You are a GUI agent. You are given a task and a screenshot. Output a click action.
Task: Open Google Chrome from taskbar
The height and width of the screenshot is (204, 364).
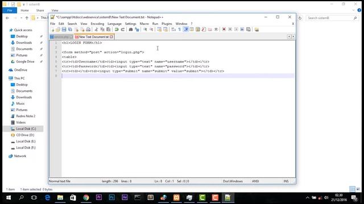pos(86,198)
